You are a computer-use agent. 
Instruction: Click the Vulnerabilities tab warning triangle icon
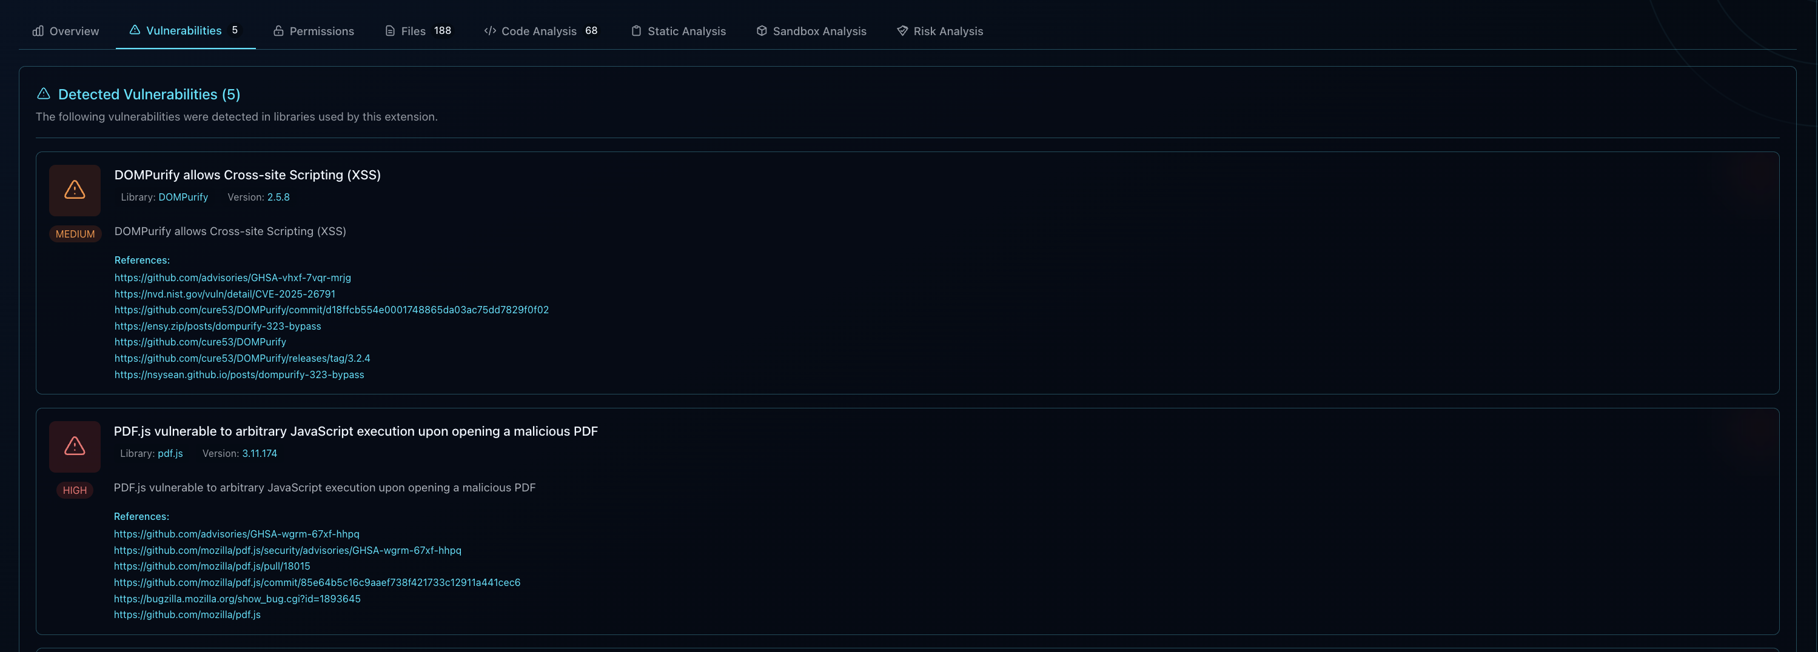click(135, 30)
